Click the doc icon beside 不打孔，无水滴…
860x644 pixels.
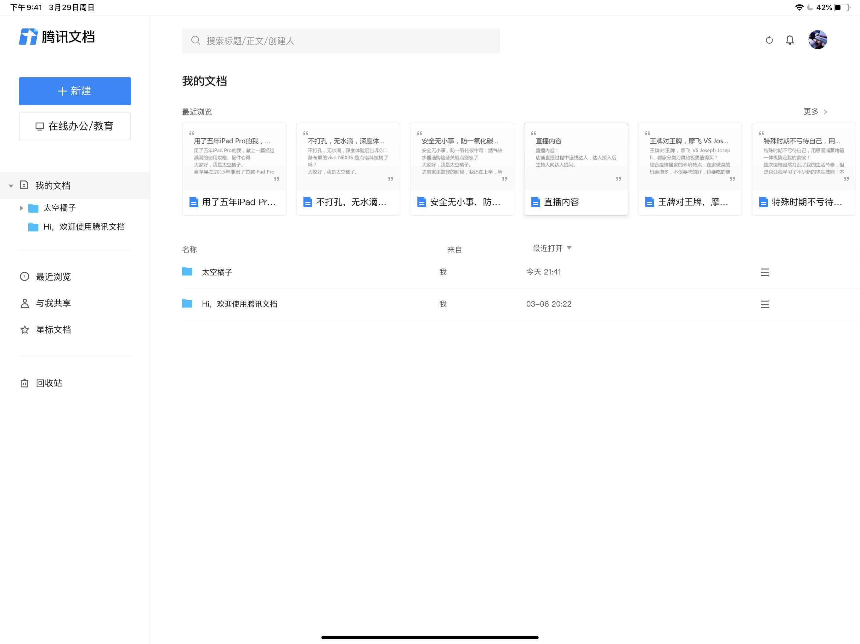tap(308, 202)
